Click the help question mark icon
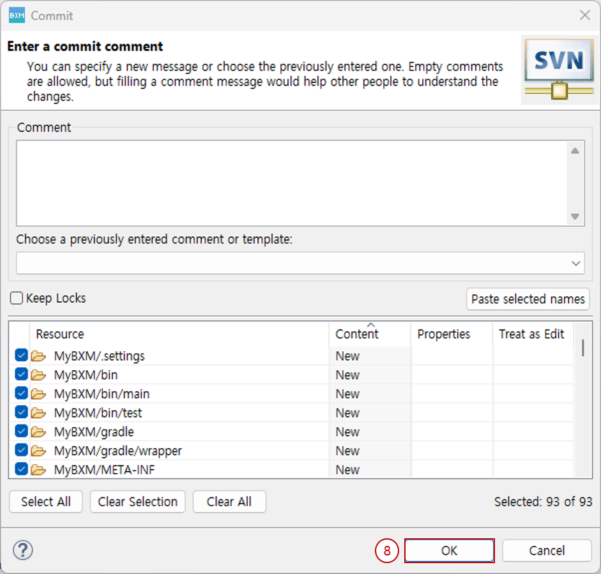 point(23,550)
